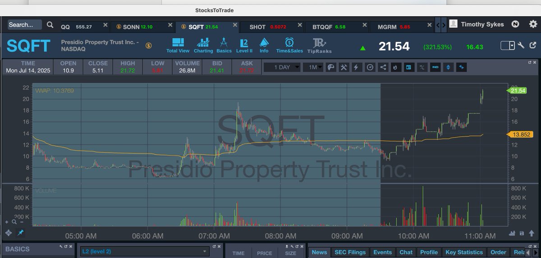Open the Time&Sales module
The width and height of the screenshot is (541, 258).
289,46
